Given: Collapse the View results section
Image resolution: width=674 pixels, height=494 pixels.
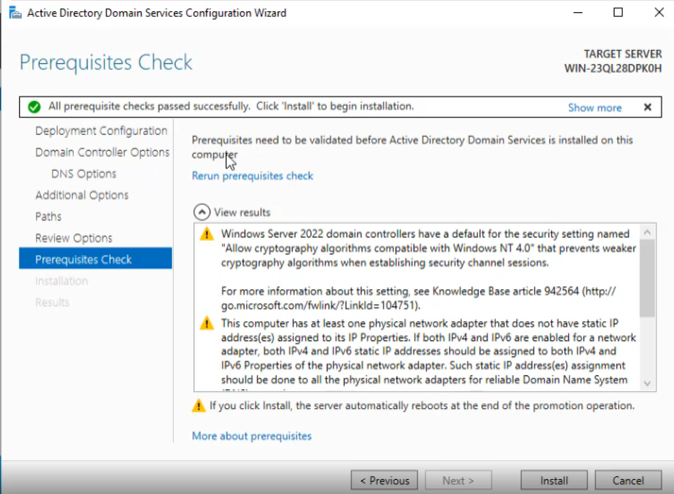Looking at the screenshot, I should pos(202,212).
